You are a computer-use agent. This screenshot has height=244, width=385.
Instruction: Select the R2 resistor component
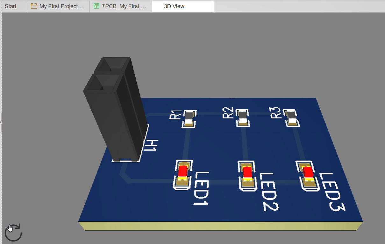(x=243, y=118)
